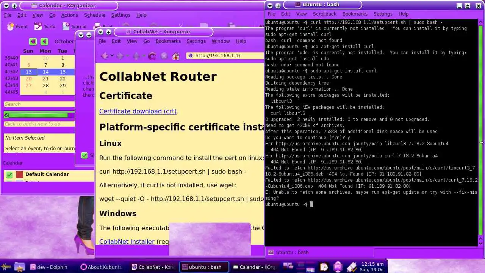Select date 8 in mini calendar
The image size is (485, 273).
pyautogui.click(x=63, y=65)
